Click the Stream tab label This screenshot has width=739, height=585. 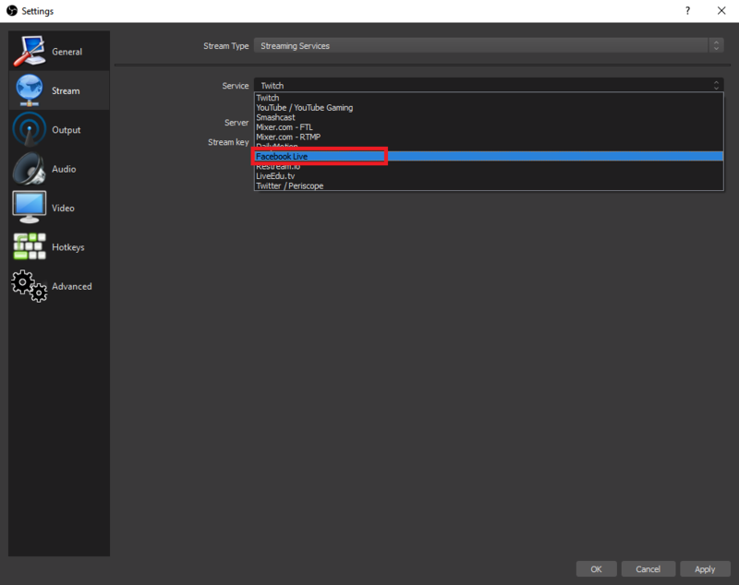pos(66,90)
